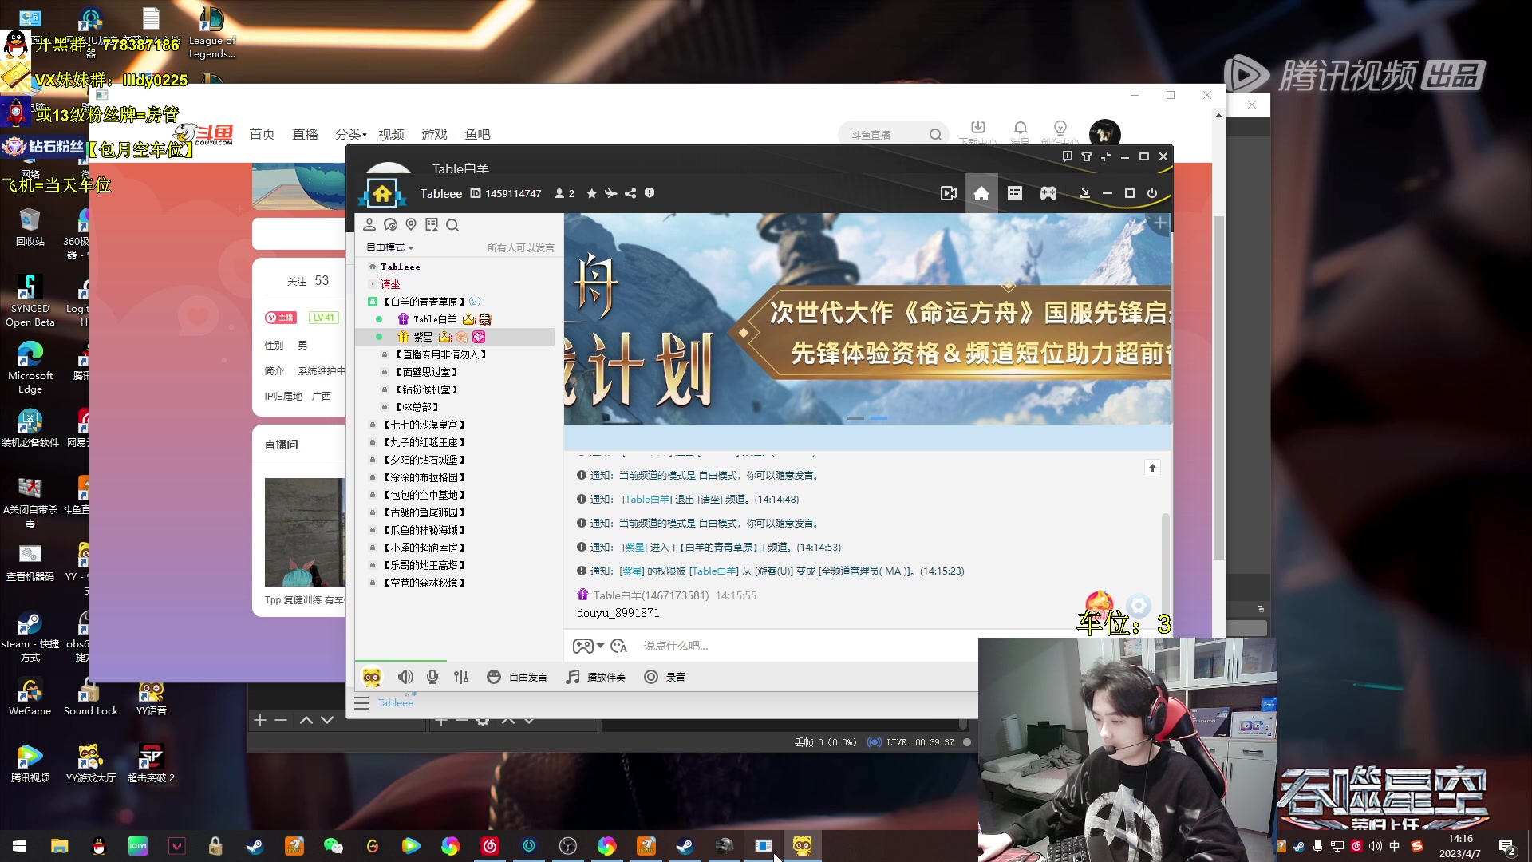
Task: Click the YY home icon in the title bar
Action: [x=981, y=193]
